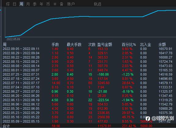The width and height of the screenshot is (176, 128).
Task: Click total profit 11570.91
Action: pos(105,126)
